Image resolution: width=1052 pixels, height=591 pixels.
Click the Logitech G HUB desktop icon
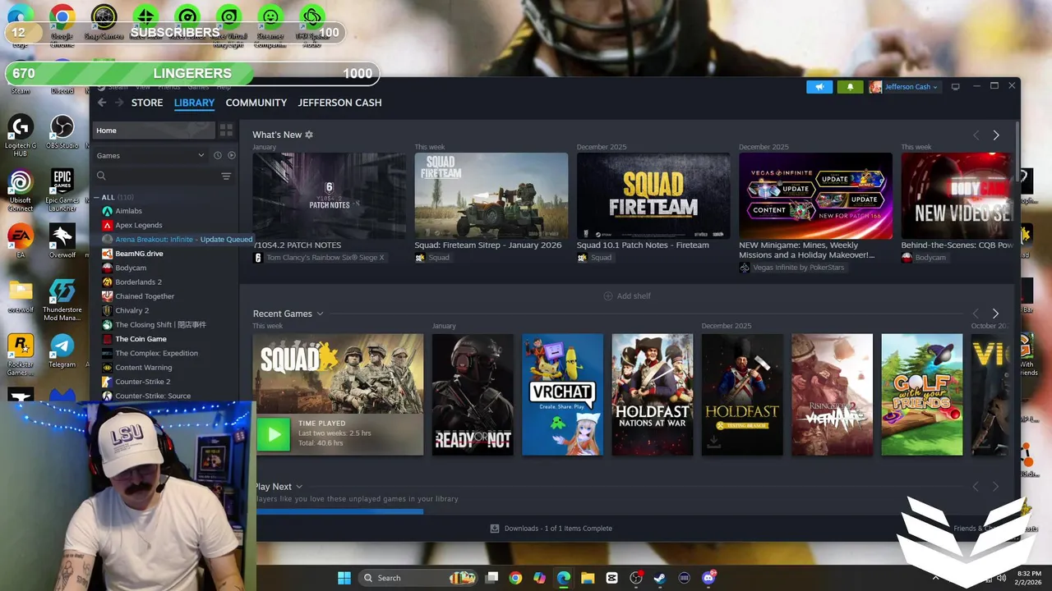[21, 134]
